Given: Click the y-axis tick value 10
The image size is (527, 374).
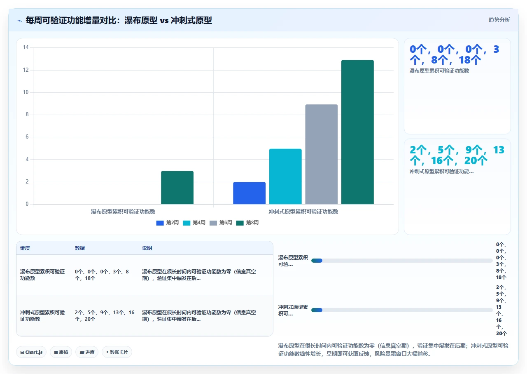Looking at the screenshot, I should pos(26,92).
